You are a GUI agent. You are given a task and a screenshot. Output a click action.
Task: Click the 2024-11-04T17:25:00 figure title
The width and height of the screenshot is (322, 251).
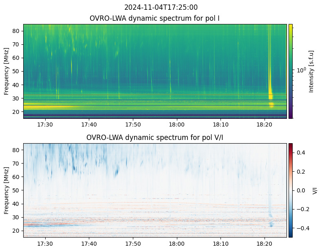(161, 7)
